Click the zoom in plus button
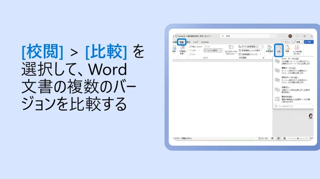Viewport: 320px width, 179px height. coord(306,138)
